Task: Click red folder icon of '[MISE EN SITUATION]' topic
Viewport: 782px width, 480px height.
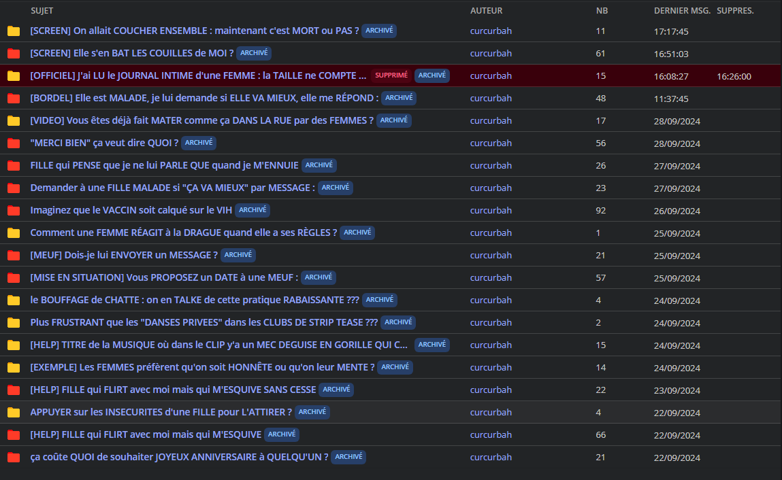Action: click(14, 277)
